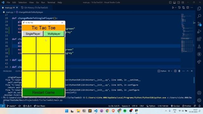Select main.py in the breadcrumb
The image size is (203, 114).
point(10,12)
